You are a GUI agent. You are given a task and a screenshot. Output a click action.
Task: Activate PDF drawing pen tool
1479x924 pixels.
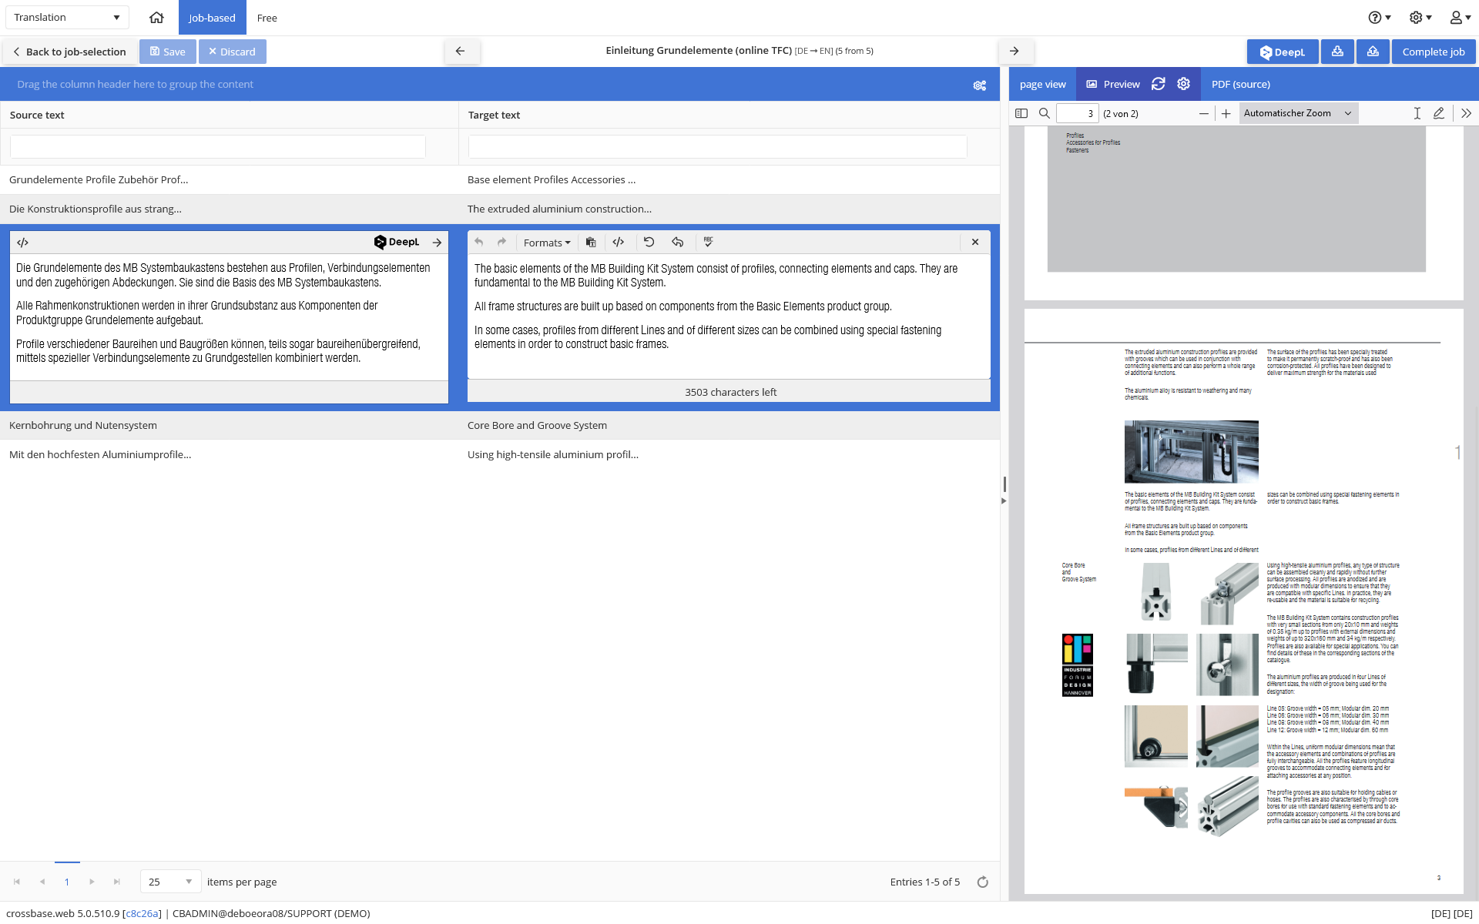click(1438, 113)
